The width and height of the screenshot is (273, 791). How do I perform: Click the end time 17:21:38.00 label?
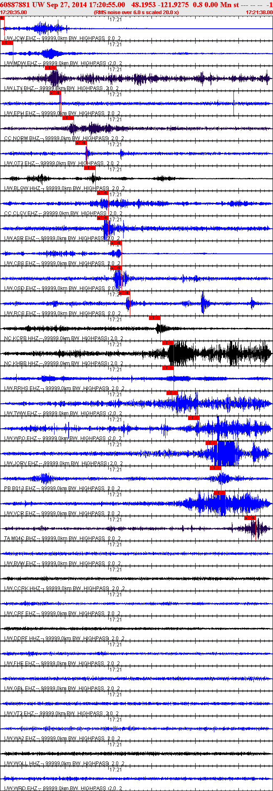pos(259,13)
